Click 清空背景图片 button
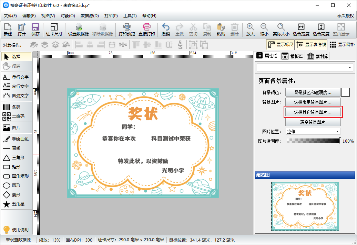Viewport: 357px width, 245px height. point(313,122)
